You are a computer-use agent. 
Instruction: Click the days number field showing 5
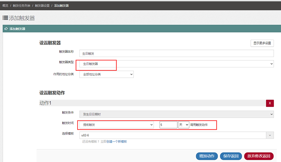168,125
